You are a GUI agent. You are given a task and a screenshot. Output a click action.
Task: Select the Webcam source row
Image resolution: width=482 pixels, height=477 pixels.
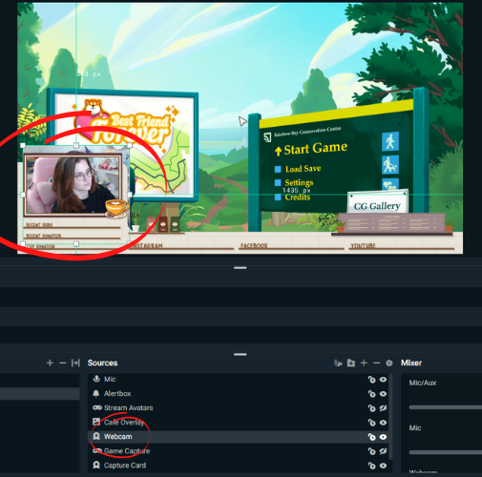pyautogui.click(x=239, y=437)
